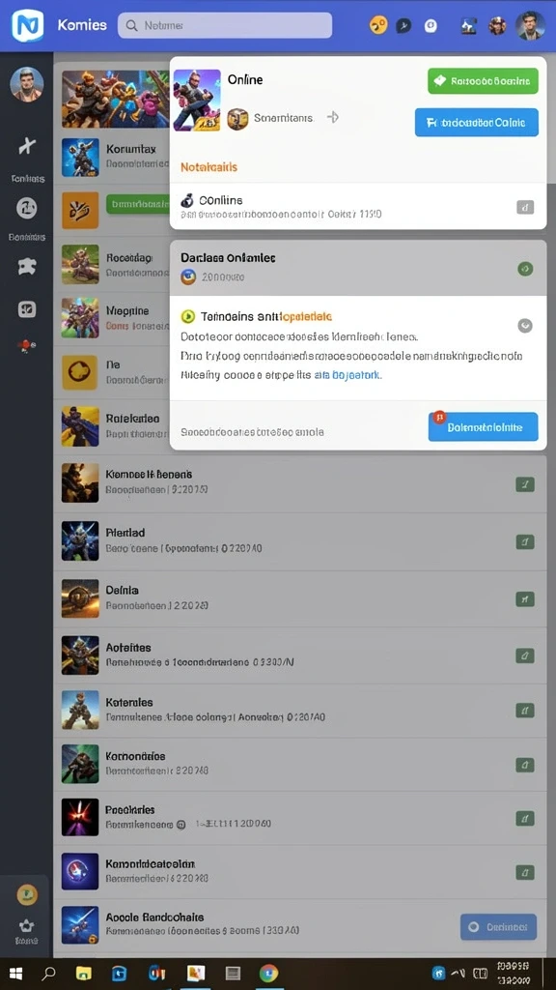The width and height of the screenshot is (556, 990).
Task: Toggle the green check badge on Kornoes row
Action: tap(525, 484)
